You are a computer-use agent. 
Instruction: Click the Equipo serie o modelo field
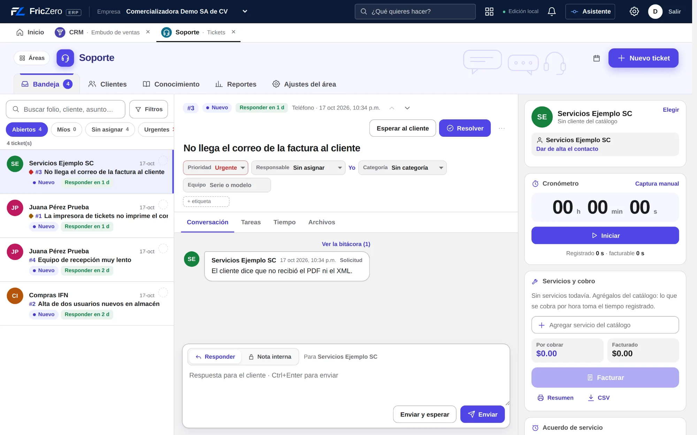point(227,185)
